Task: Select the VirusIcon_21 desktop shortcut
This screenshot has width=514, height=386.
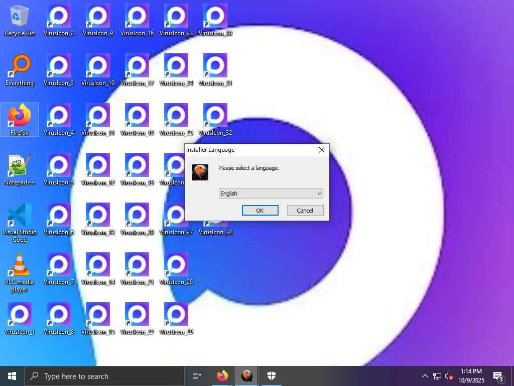Action: point(137,269)
